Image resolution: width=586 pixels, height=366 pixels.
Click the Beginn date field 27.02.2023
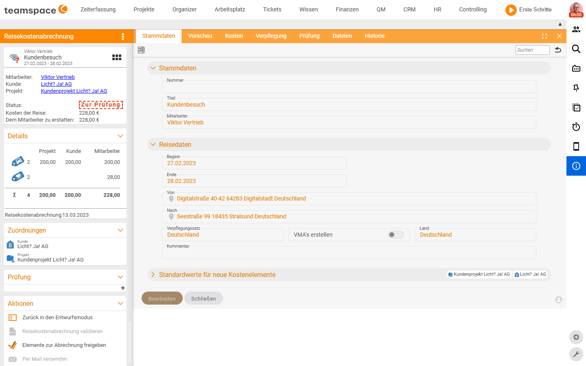(254, 163)
